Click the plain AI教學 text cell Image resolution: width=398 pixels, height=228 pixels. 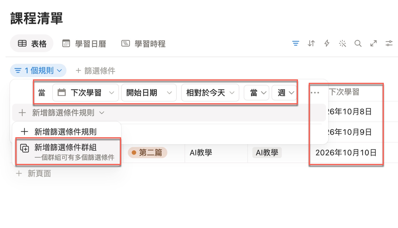click(201, 153)
